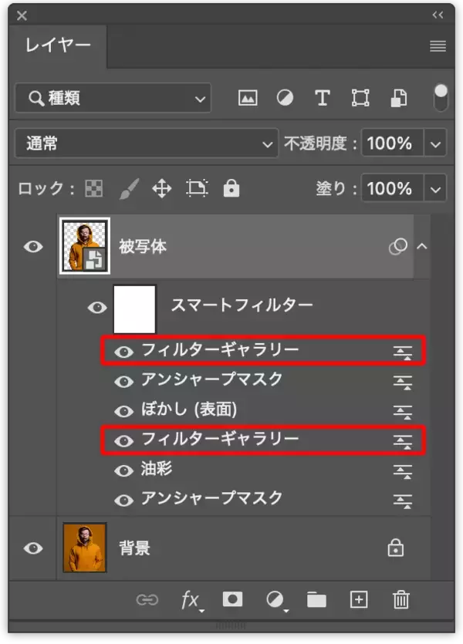This screenshot has width=463, height=644.
Task: Add a layer mask icon
Action: (232, 599)
